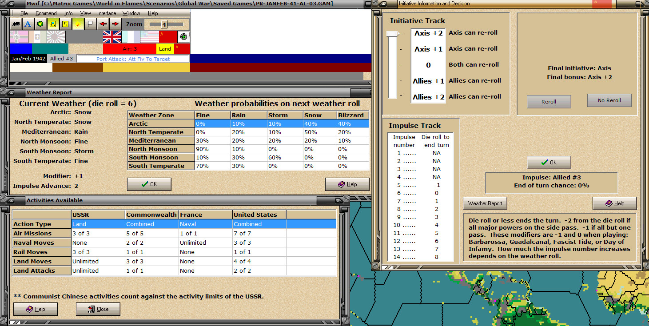Click Help in Activities Available window
Image resolution: width=649 pixels, height=326 pixels.
click(36, 309)
